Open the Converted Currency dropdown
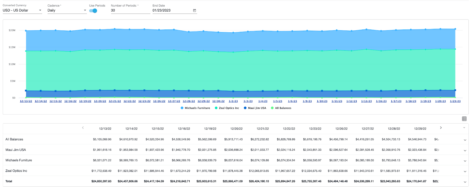The width and height of the screenshot is (472, 194). click(x=22, y=11)
